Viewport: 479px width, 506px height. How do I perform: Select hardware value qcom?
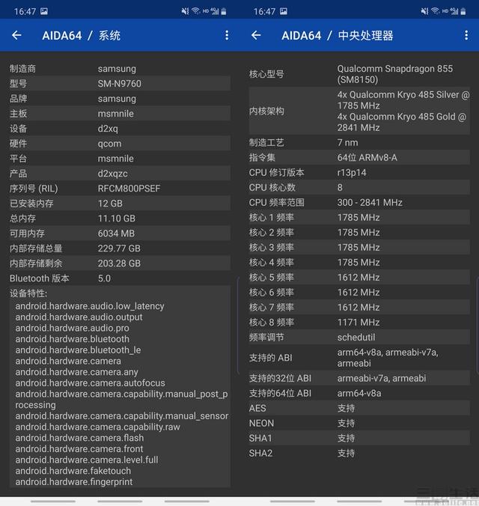click(110, 144)
